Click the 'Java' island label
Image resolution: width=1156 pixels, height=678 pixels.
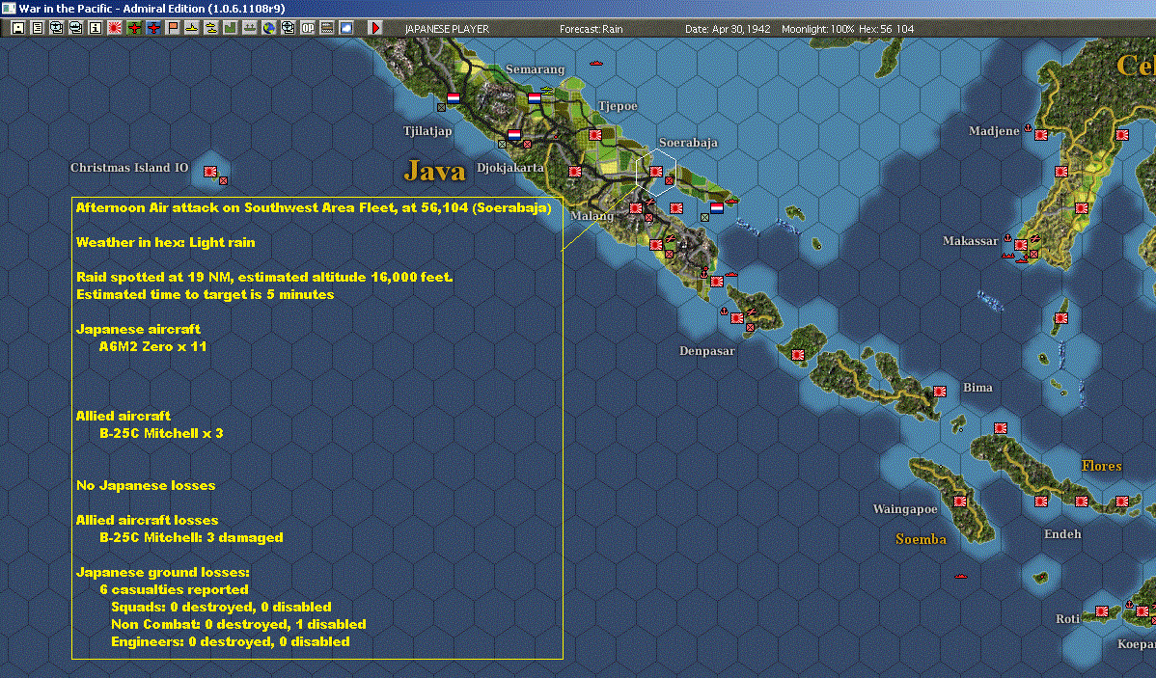tap(435, 171)
